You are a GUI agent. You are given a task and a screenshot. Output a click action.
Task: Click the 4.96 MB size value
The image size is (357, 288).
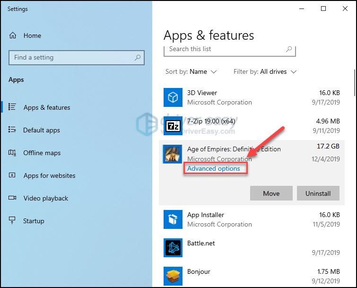[x=328, y=121]
